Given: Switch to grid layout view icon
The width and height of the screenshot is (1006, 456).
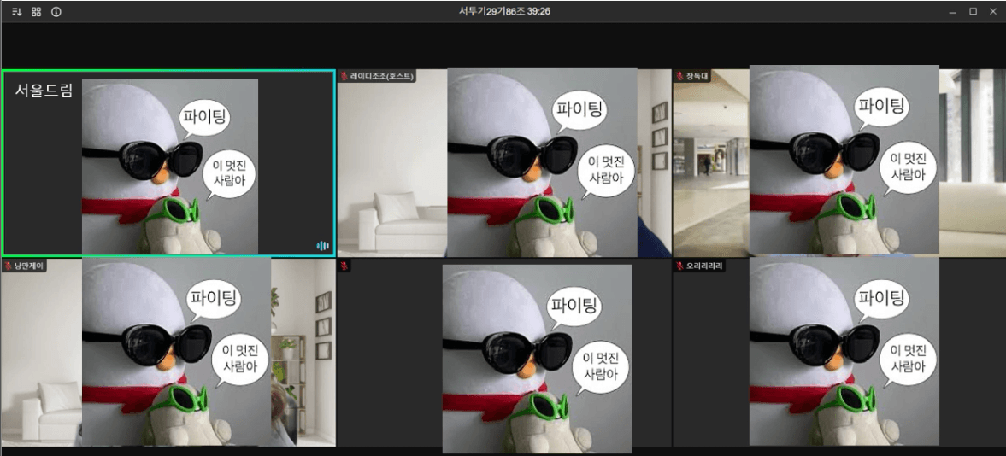Looking at the screenshot, I should click(36, 12).
